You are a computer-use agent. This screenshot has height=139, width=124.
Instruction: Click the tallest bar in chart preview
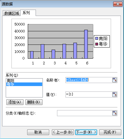pyautogui.click(x=86, y=44)
